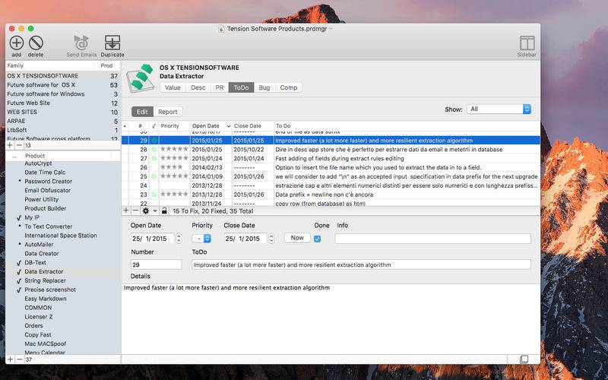Click the To Do column header
Screen dimensions: 608x380
pyautogui.click(x=407, y=126)
